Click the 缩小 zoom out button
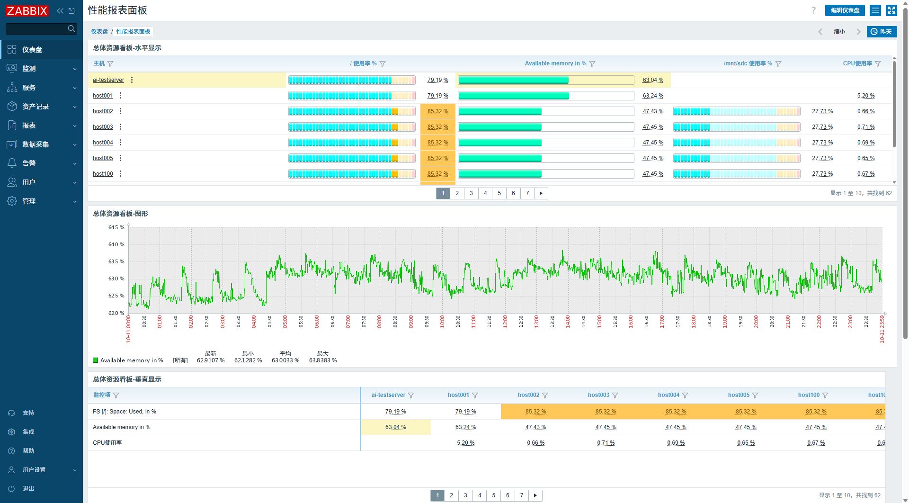The image size is (909, 503). [839, 32]
